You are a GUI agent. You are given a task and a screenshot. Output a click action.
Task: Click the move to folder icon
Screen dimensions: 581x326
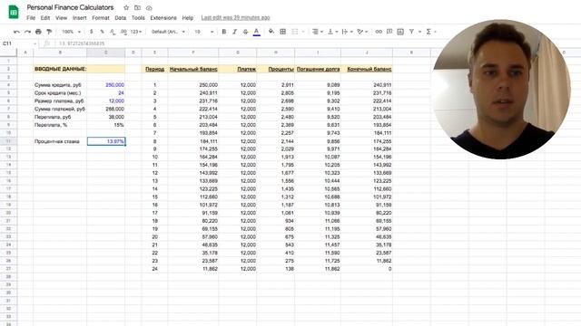pyautogui.click(x=137, y=7)
